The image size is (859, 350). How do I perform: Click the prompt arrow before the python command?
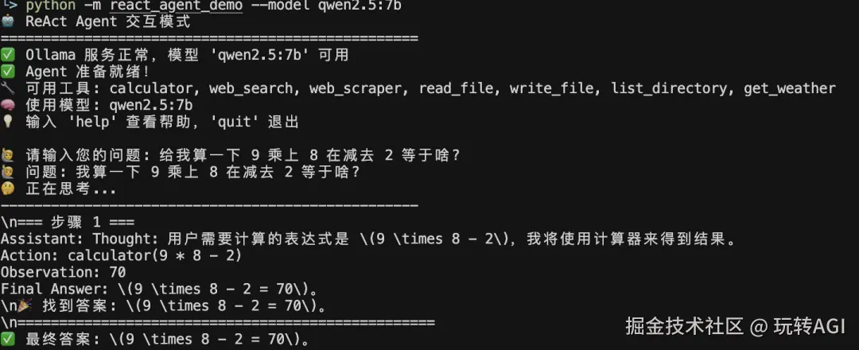(x=9, y=6)
